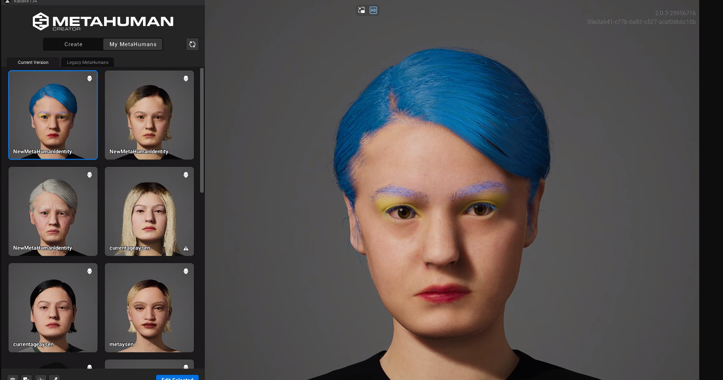
Task: Click the build ID text starting 59e3a641
Action: [641, 22]
